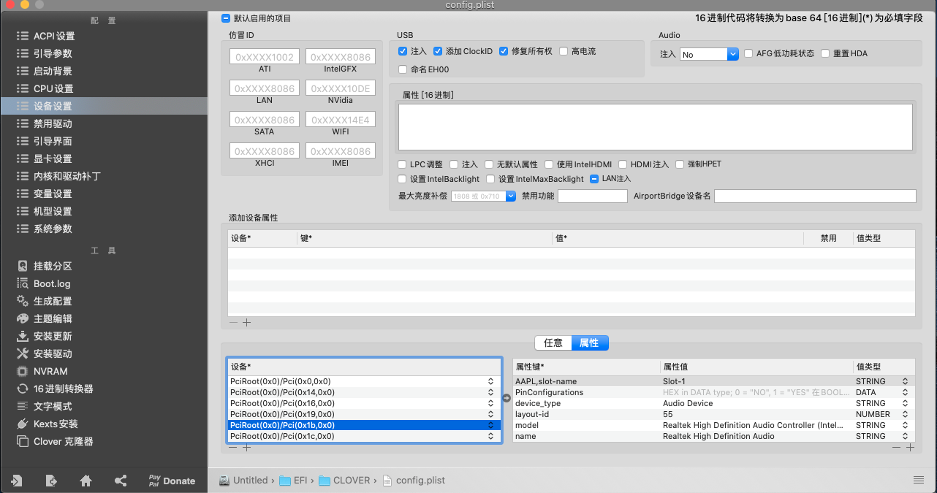Open the Audio 注入 dropdown
The image size is (937, 493).
[709, 54]
